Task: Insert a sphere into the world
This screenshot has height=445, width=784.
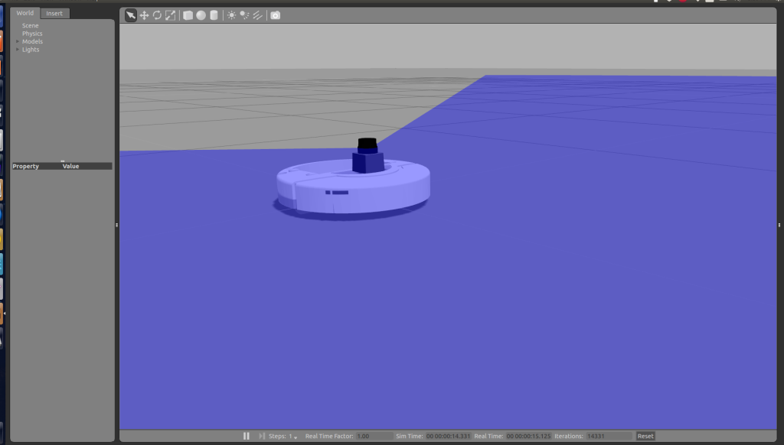Action: pos(201,15)
